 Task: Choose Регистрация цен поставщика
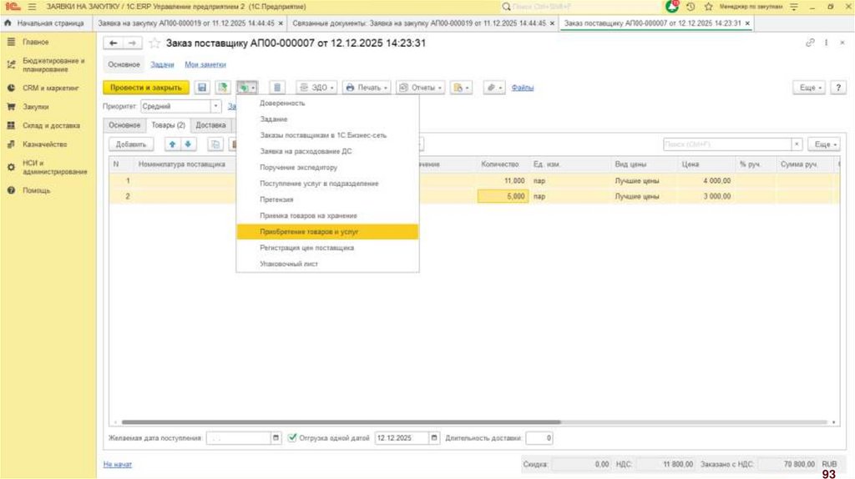pos(327,247)
